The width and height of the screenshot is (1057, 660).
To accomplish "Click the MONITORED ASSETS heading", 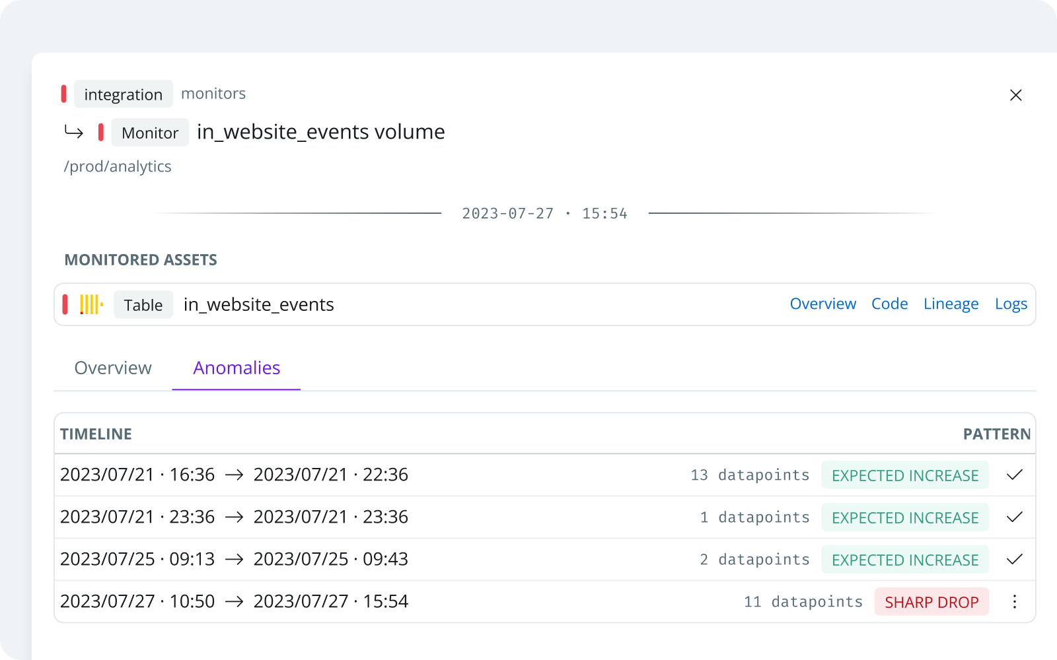I will tap(141, 259).
